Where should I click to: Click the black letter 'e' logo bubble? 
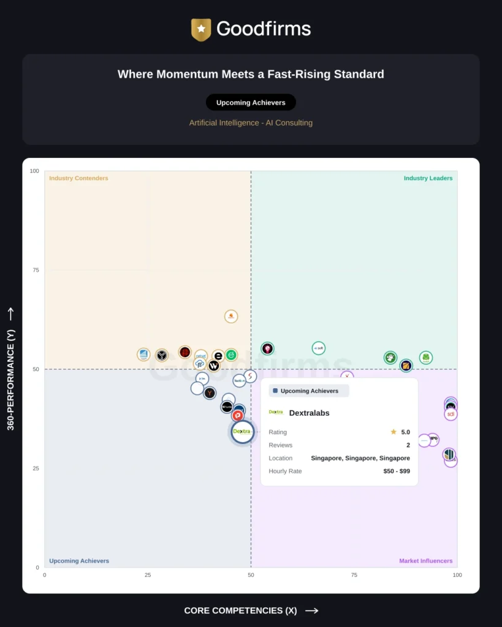click(x=218, y=356)
